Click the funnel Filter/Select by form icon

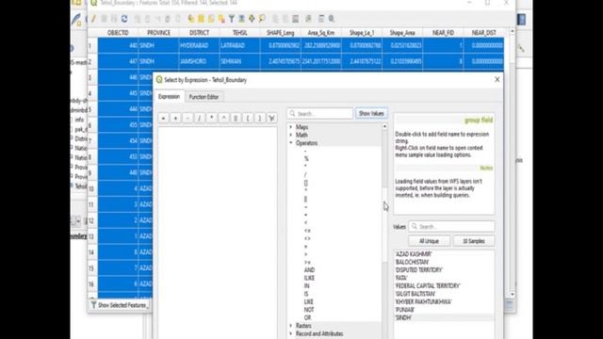tap(232, 19)
